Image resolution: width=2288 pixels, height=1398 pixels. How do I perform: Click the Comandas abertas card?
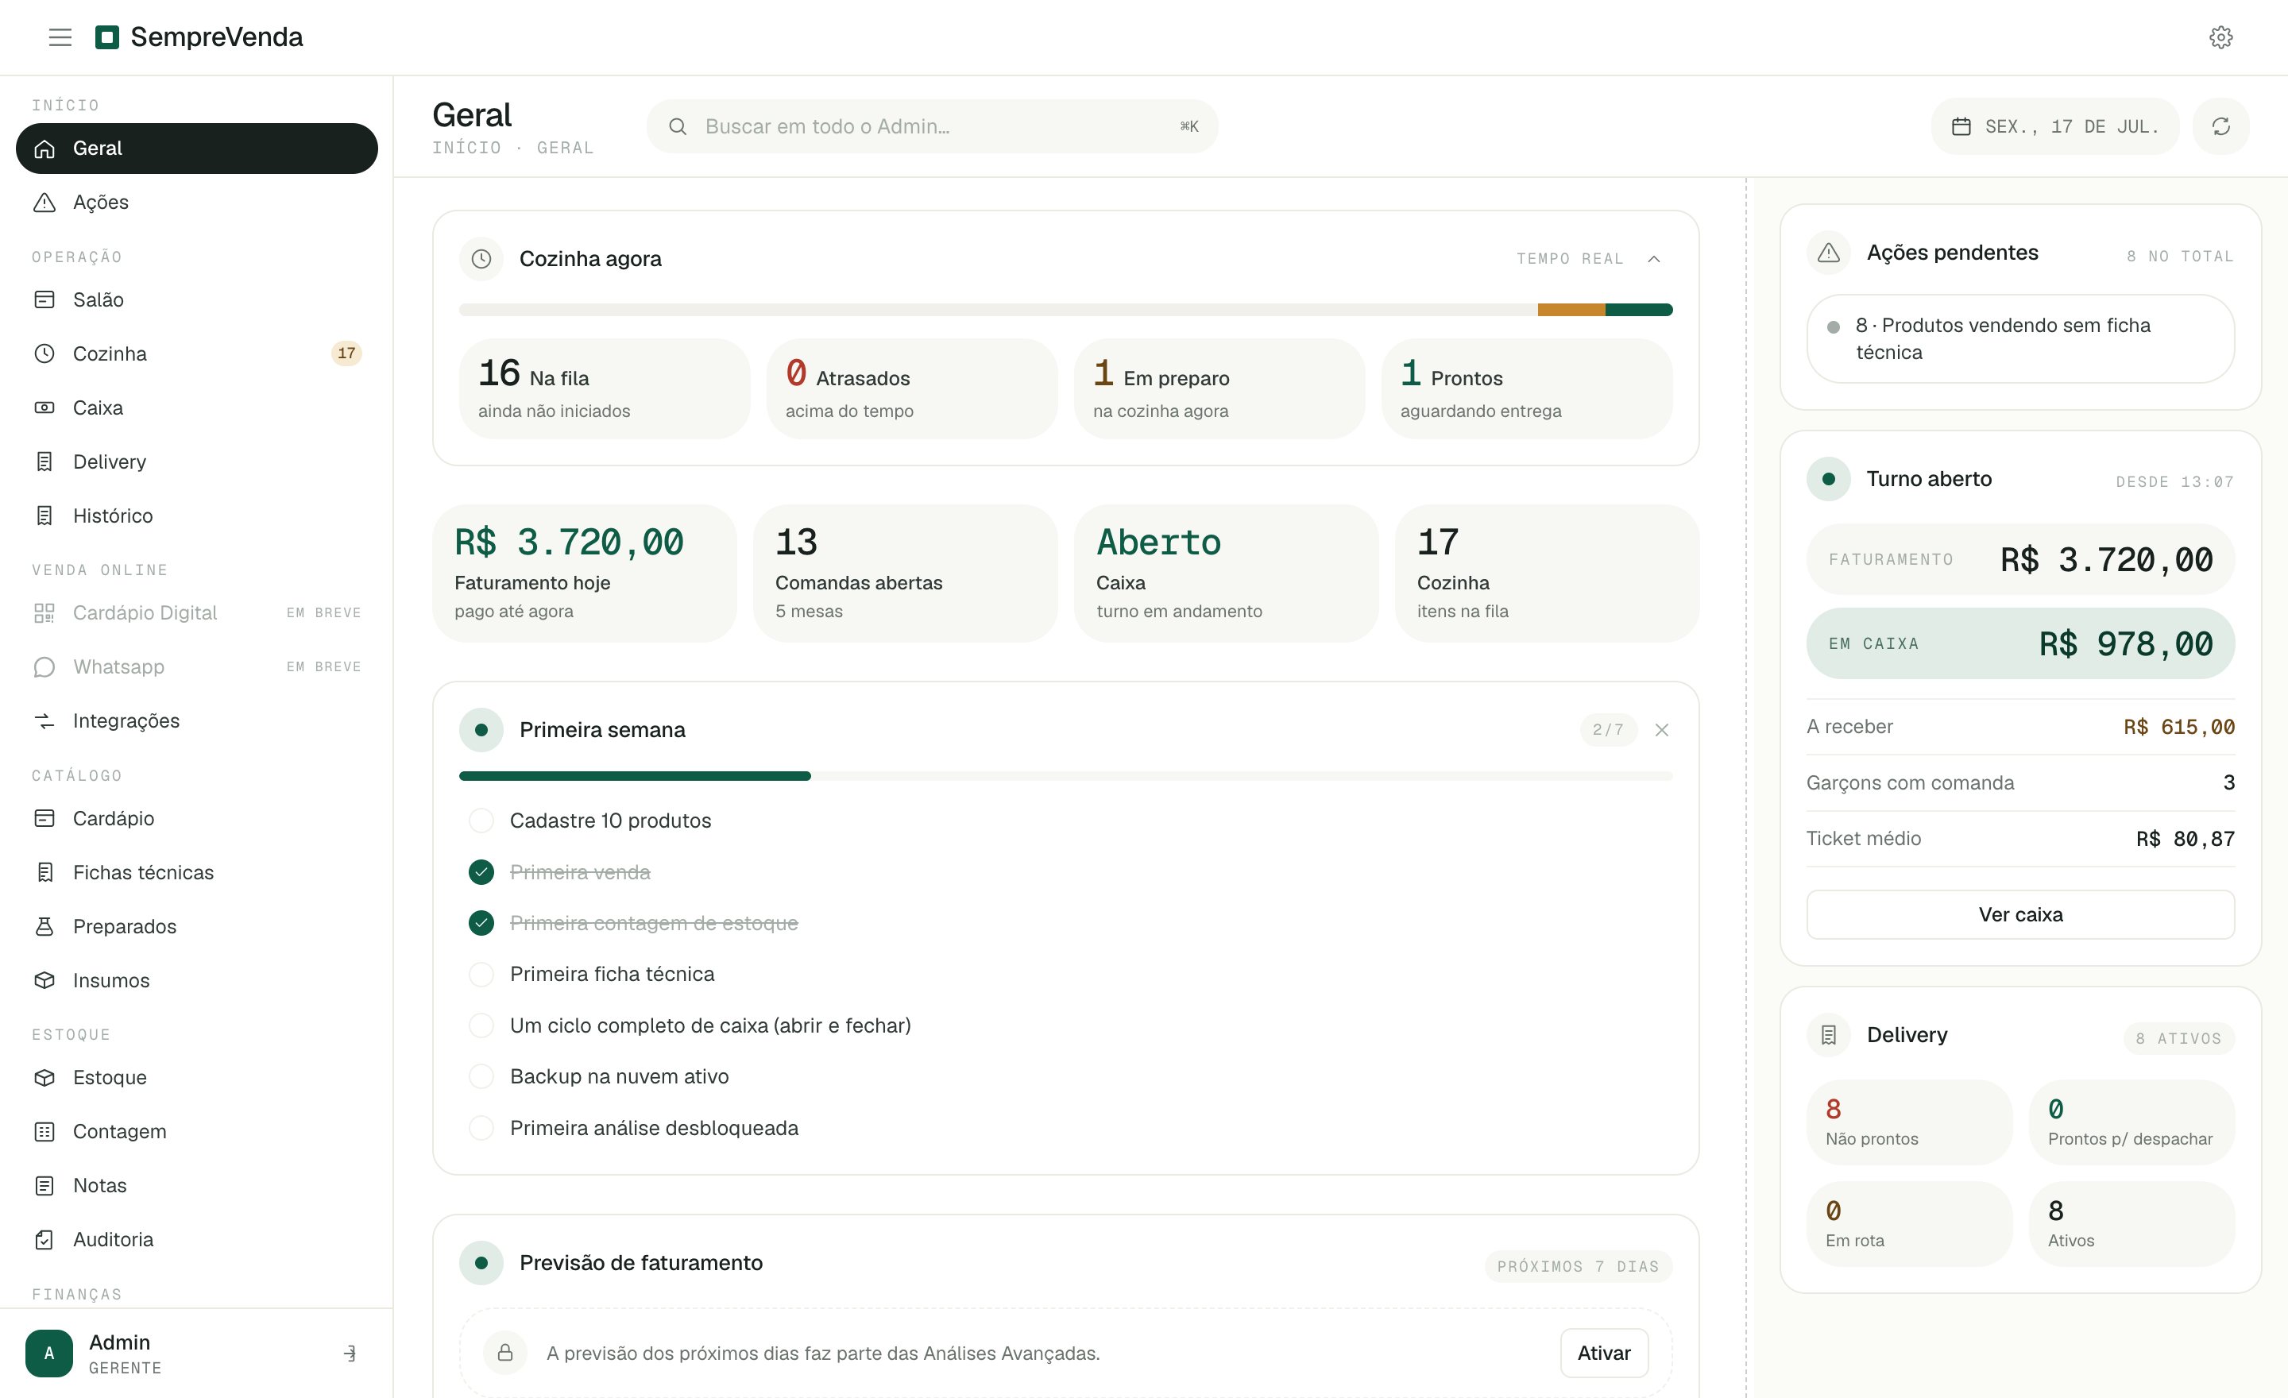(904, 573)
